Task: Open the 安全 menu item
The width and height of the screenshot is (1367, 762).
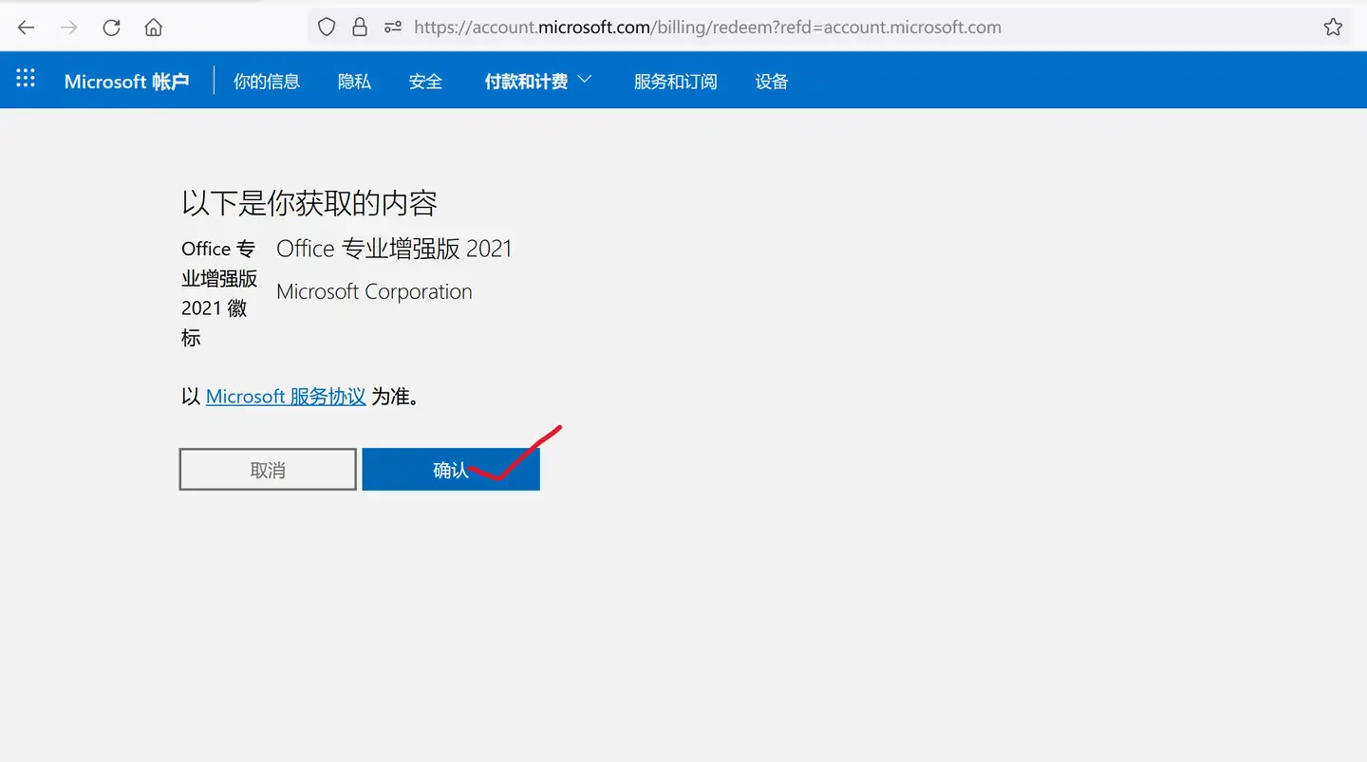Action: tap(425, 82)
